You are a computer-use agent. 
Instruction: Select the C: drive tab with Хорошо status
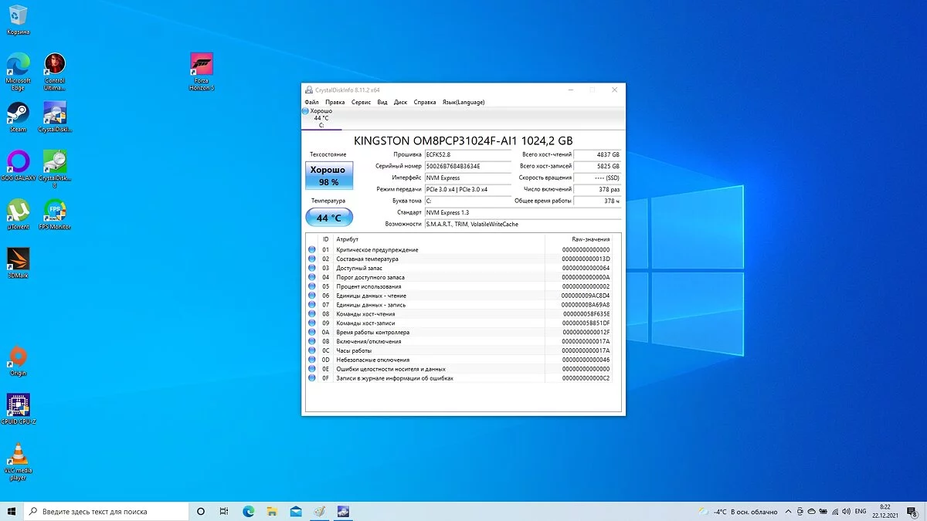point(321,118)
